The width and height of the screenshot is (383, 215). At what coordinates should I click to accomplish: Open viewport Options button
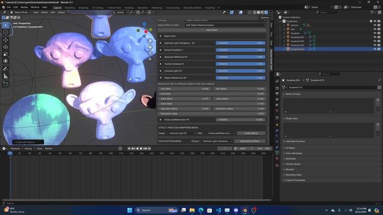(266, 17)
